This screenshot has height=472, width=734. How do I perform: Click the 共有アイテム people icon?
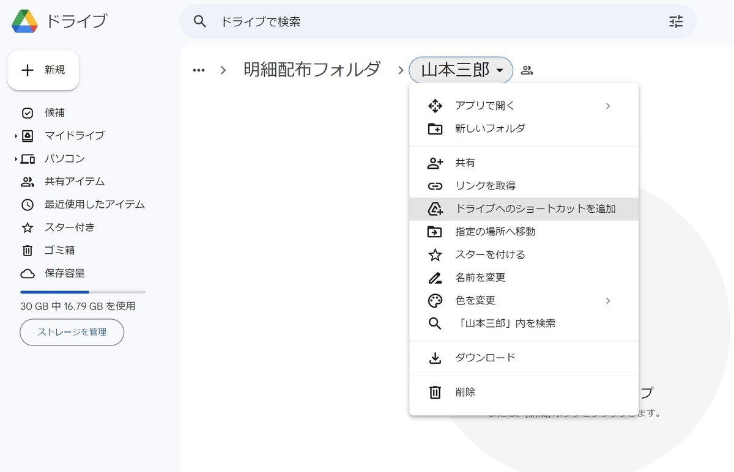[28, 182]
